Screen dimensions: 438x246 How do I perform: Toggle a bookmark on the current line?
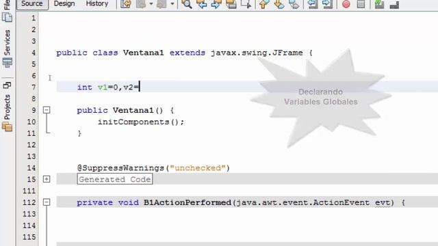[x=294, y=4]
